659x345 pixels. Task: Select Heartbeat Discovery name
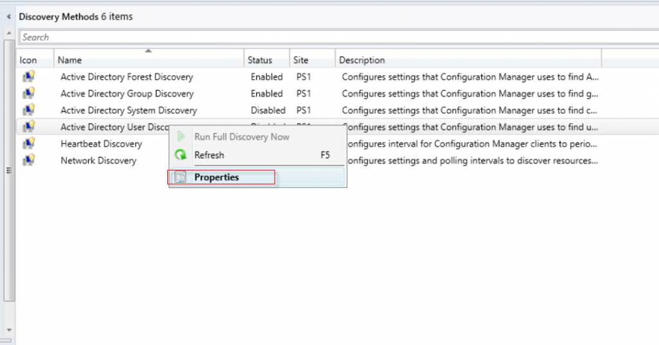(101, 144)
